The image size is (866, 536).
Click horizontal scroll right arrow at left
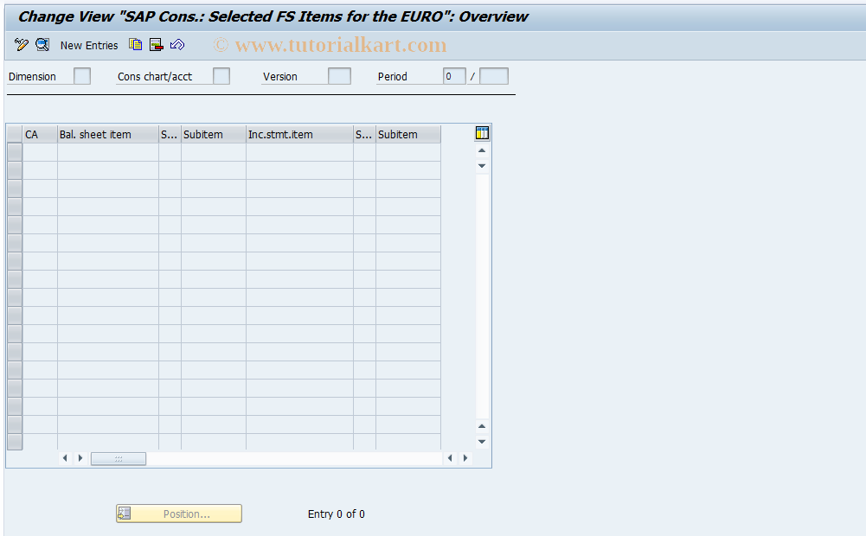tap(80, 458)
